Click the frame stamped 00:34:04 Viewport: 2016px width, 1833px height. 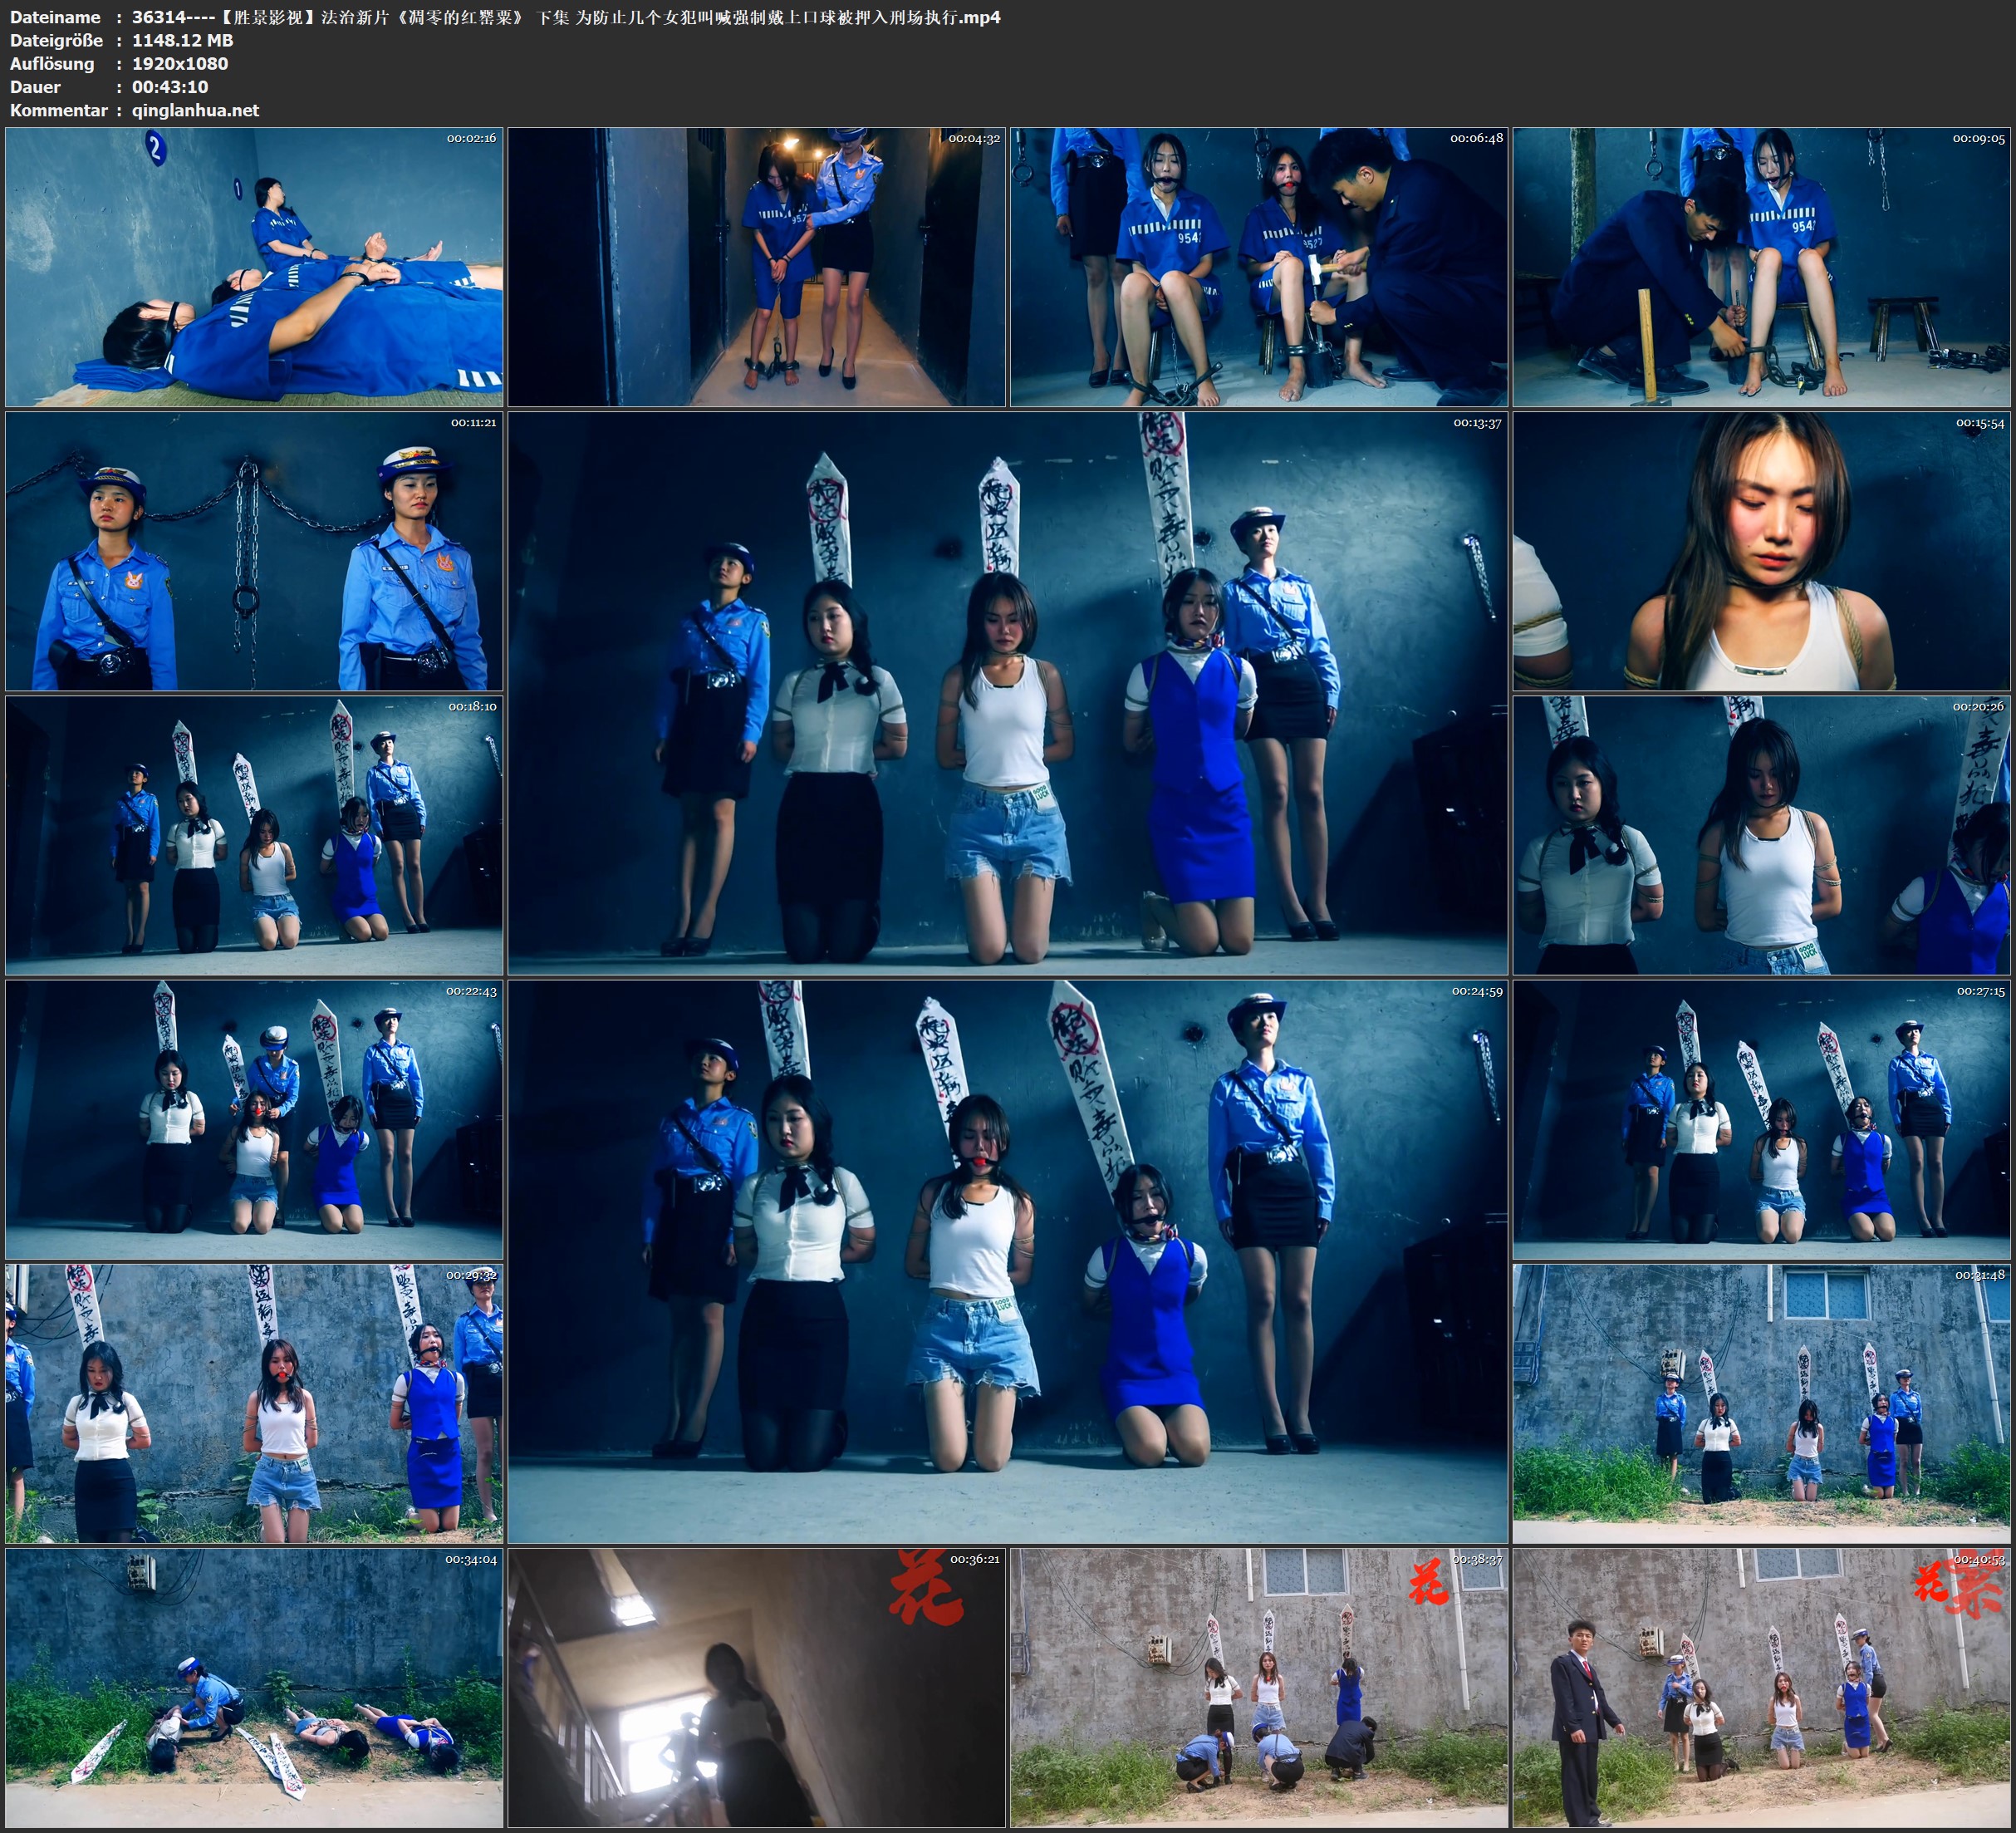click(x=254, y=1688)
